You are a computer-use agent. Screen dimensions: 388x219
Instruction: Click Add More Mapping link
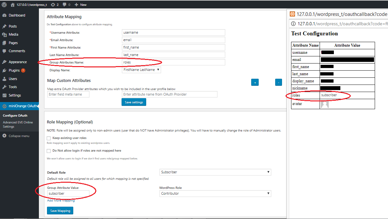click(61, 201)
